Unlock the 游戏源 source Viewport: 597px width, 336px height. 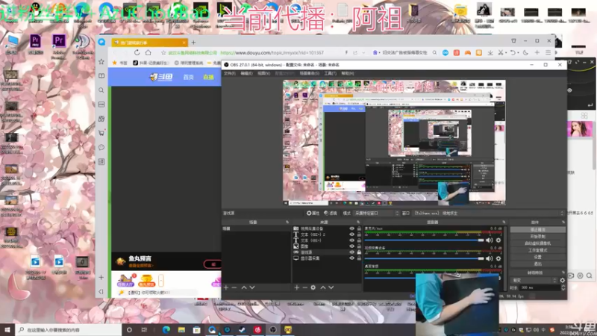coord(359,252)
